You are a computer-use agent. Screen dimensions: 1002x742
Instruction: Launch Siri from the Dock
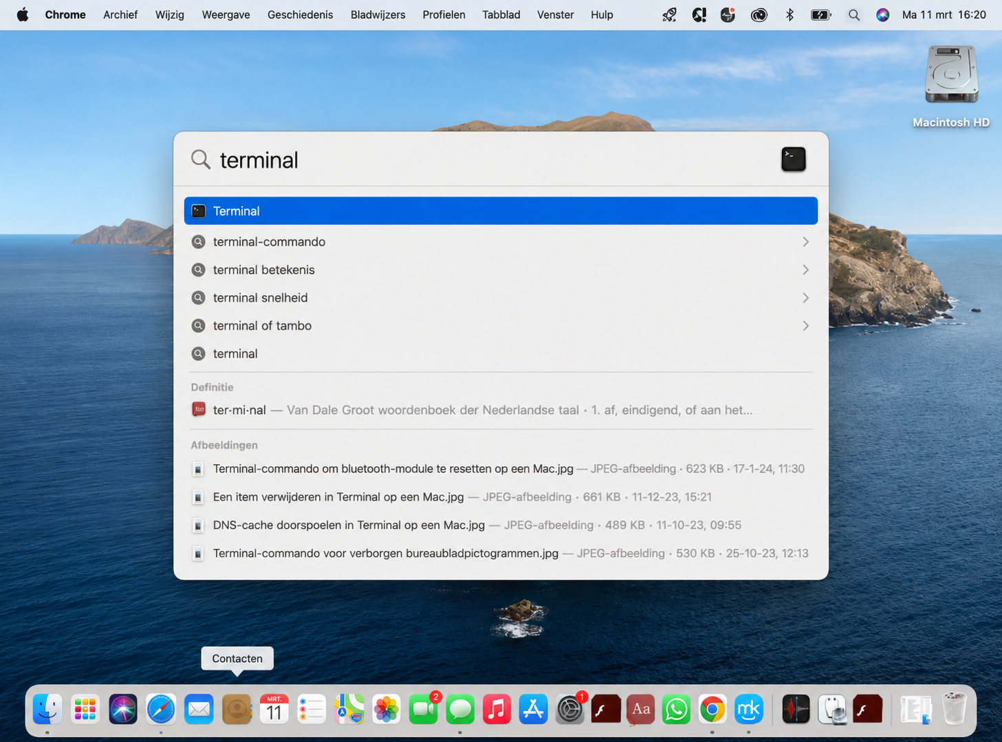(x=123, y=709)
